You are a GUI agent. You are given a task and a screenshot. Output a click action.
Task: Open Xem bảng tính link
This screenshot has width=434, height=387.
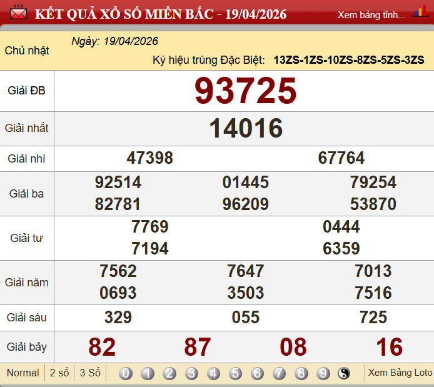[x=371, y=14]
